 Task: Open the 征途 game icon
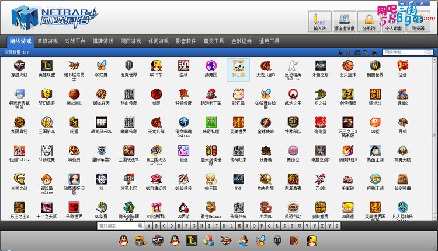[402, 69]
